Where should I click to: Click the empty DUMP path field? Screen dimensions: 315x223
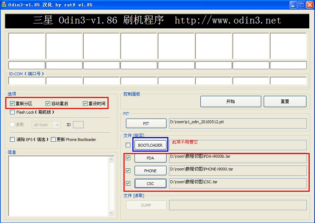pyautogui.click(x=238, y=205)
